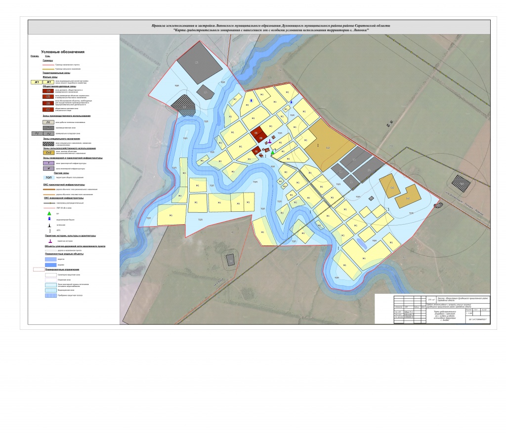Click the blue water tower legend symbol
The height and width of the screenshot is (433, 506).
(x=49, y=219)
